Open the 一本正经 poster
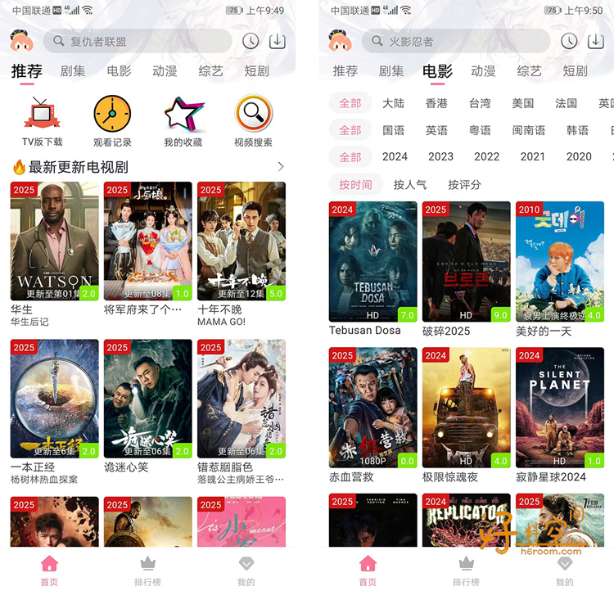Screen dimensions: 614x591 [x=54, y=399]
